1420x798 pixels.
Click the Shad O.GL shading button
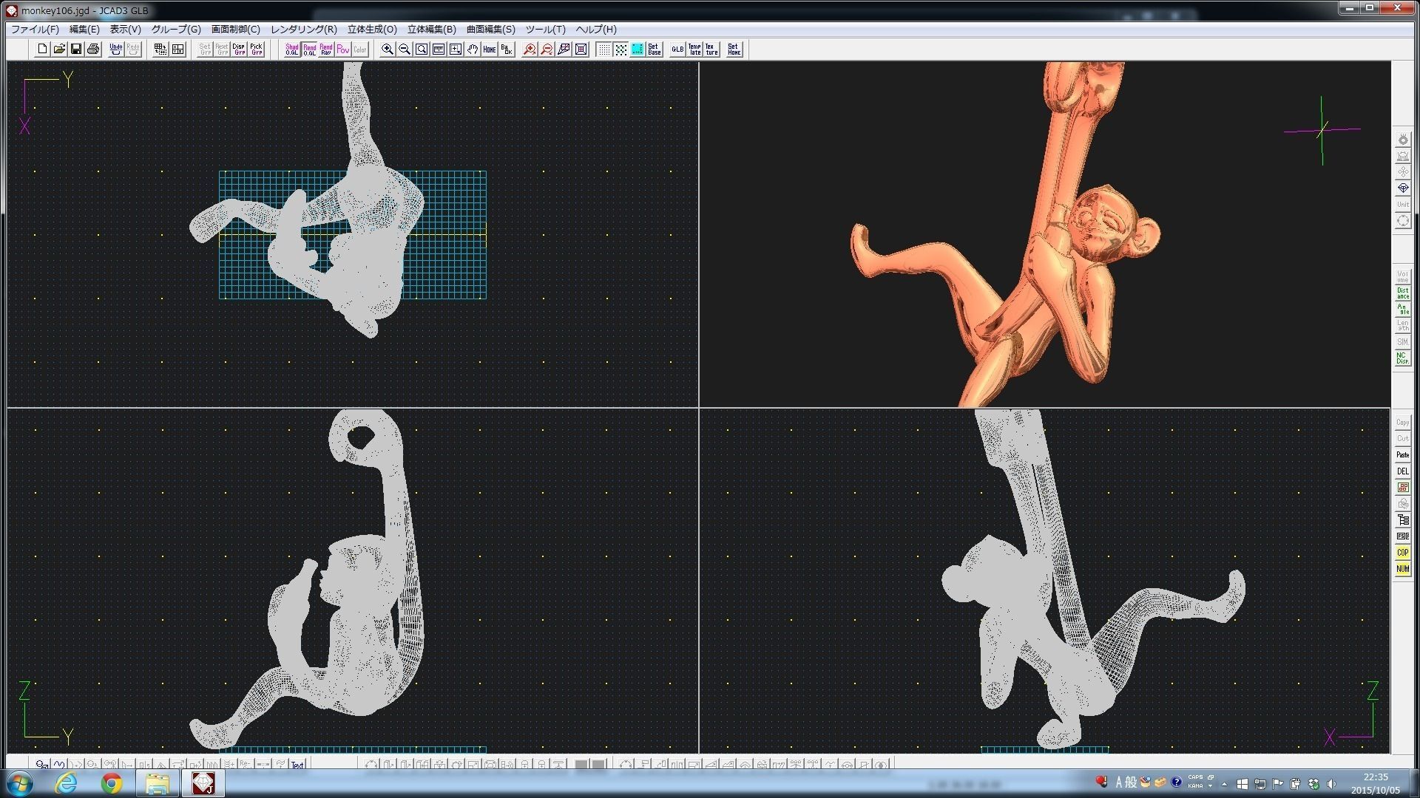(292, 50)
